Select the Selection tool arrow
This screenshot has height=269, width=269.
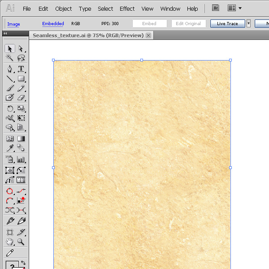(x=10, y=48)
